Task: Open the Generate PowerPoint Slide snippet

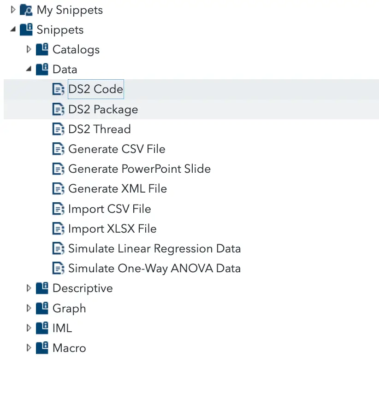Action: pyautogui.click(x=139, y=169)
